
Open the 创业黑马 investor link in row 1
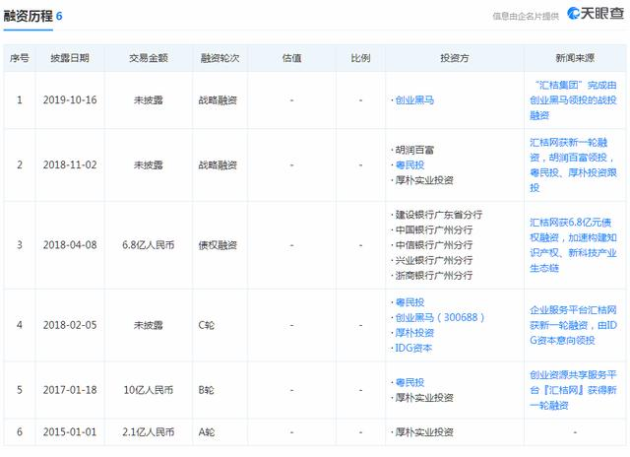[414, 100]
